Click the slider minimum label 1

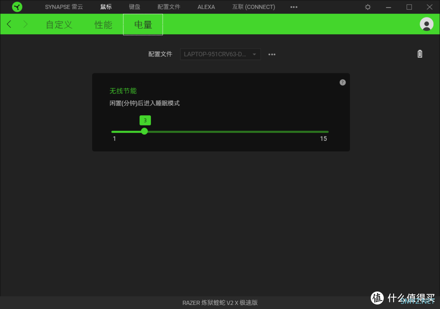point(114,138)
